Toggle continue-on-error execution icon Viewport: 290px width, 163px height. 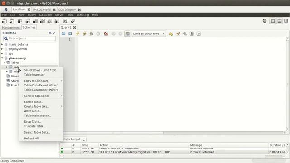coord(106,34)
